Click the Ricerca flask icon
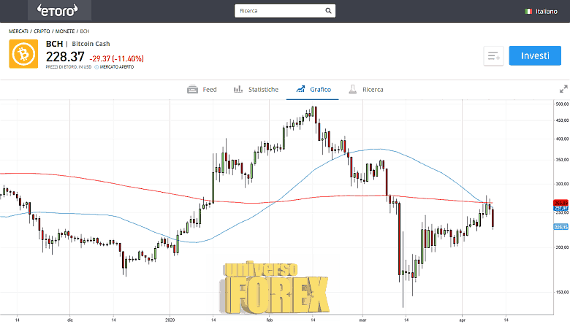 351,89
